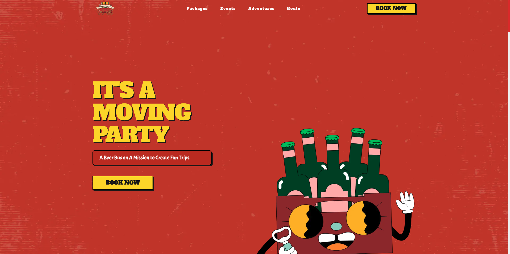Open the Adventures nav link
Viewport: 510px width, 254px height.
tap(261, 8)
